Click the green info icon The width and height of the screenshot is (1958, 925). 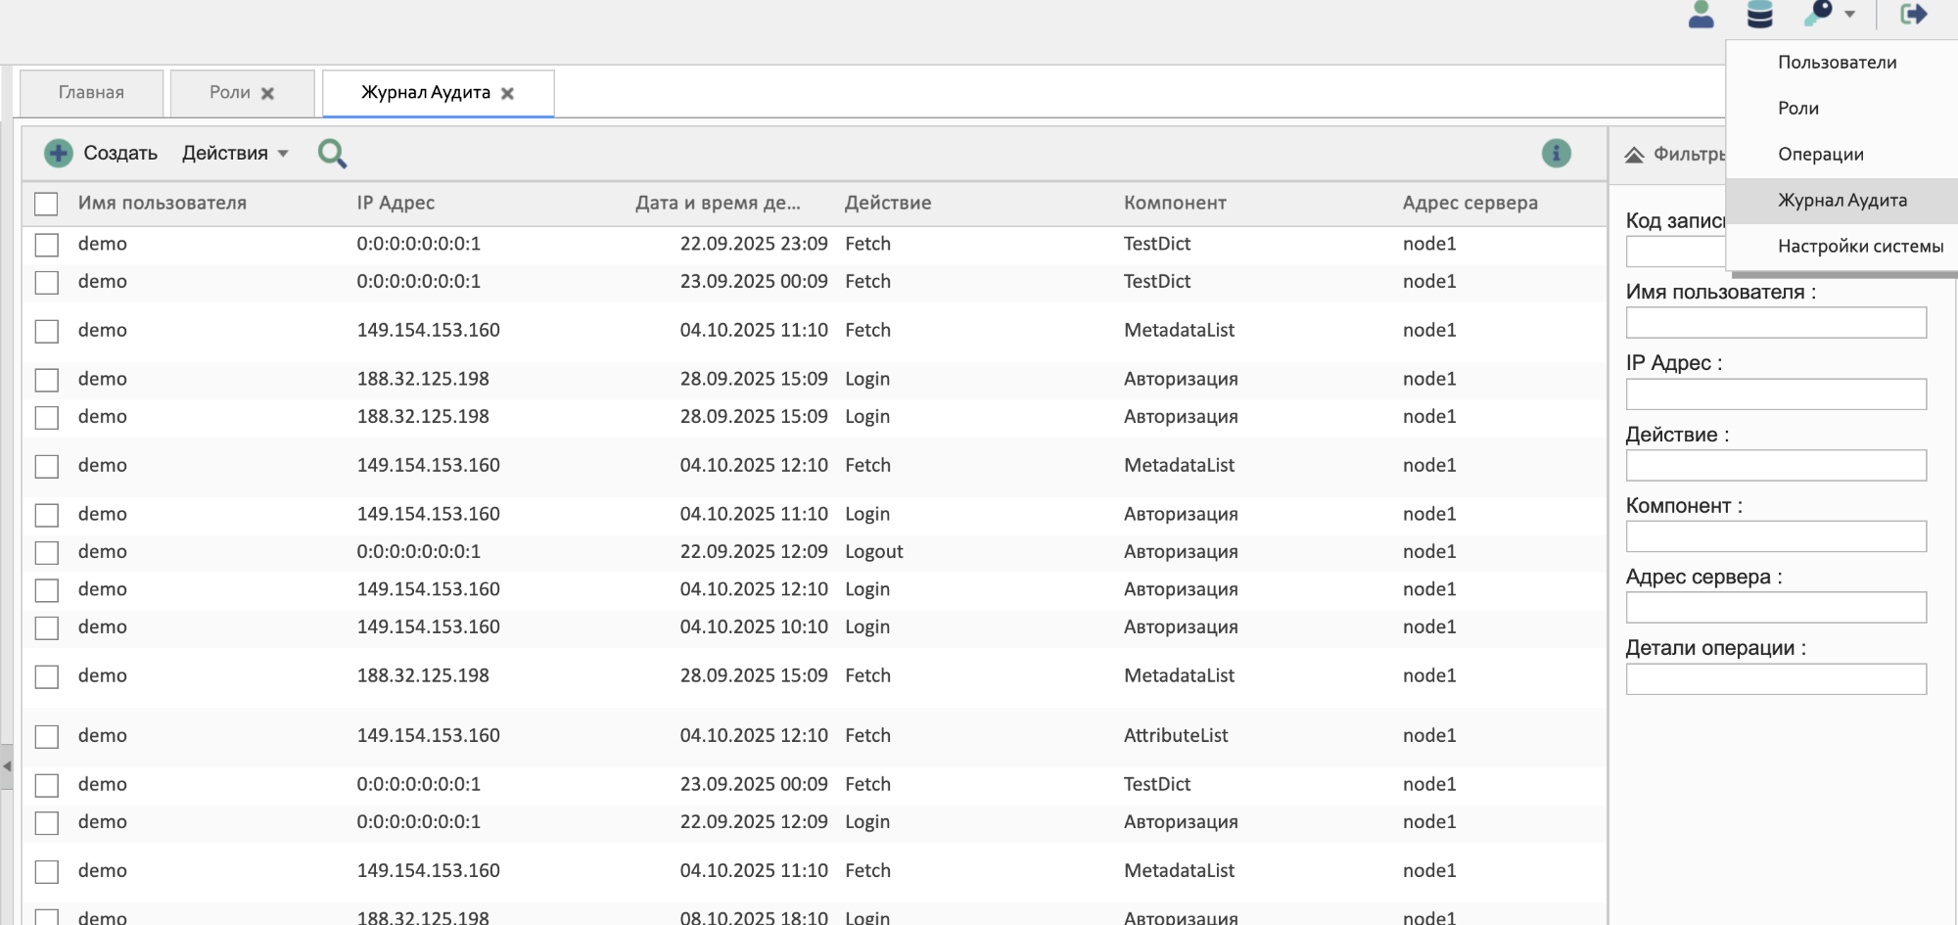click(x=1556, y=153)
